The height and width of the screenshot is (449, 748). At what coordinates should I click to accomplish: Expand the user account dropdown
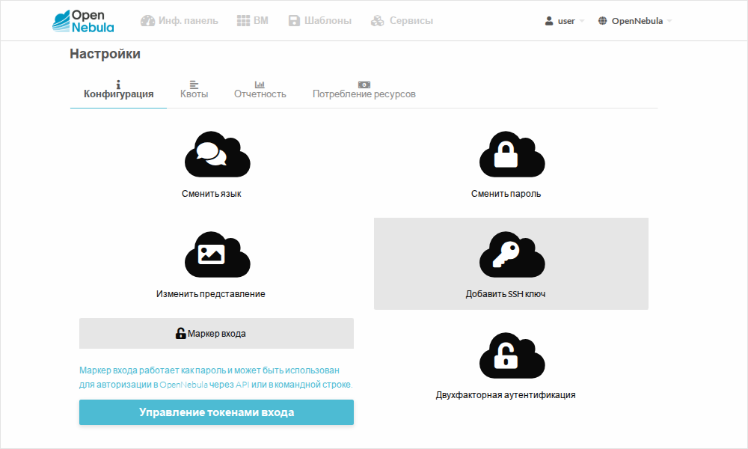tap(565, 21)
